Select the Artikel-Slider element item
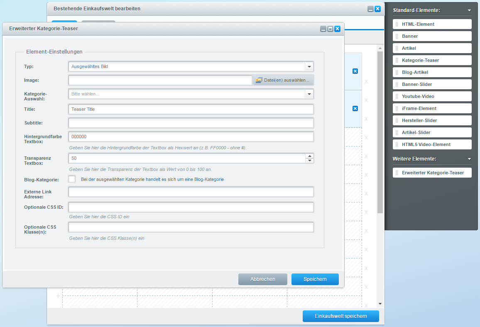Image resolution: width=480 pixels, height=327 pixels. click(x=432, y=132)
